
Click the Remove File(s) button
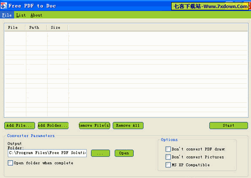(94, 125)
